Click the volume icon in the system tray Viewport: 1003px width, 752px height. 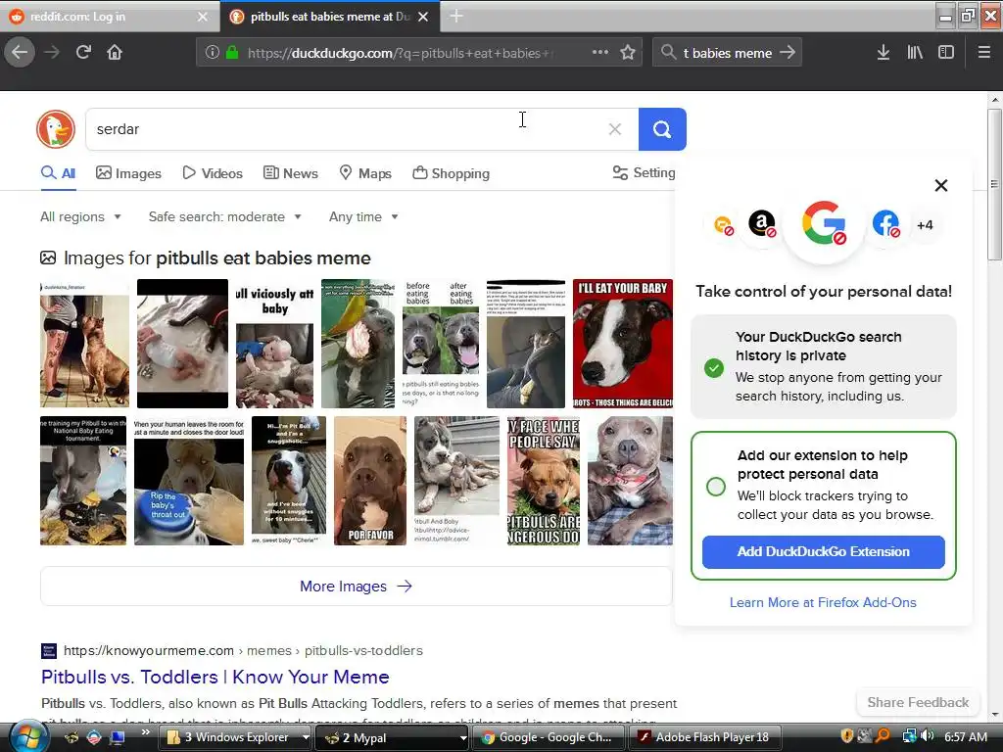928,736
